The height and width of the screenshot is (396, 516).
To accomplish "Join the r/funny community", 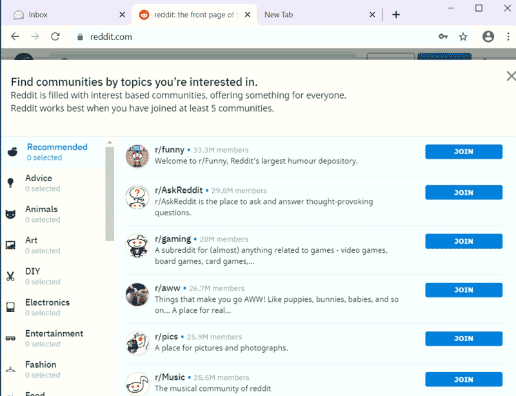I will tap(464, 152).
